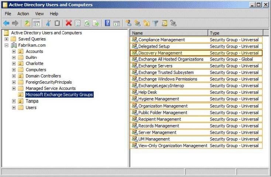Select the Exchange Trusted Subsystem row
This screenshot has width=271, height=177.
(x=196, y=72)
